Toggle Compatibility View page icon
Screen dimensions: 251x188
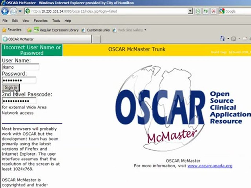[x=198, y=11]
